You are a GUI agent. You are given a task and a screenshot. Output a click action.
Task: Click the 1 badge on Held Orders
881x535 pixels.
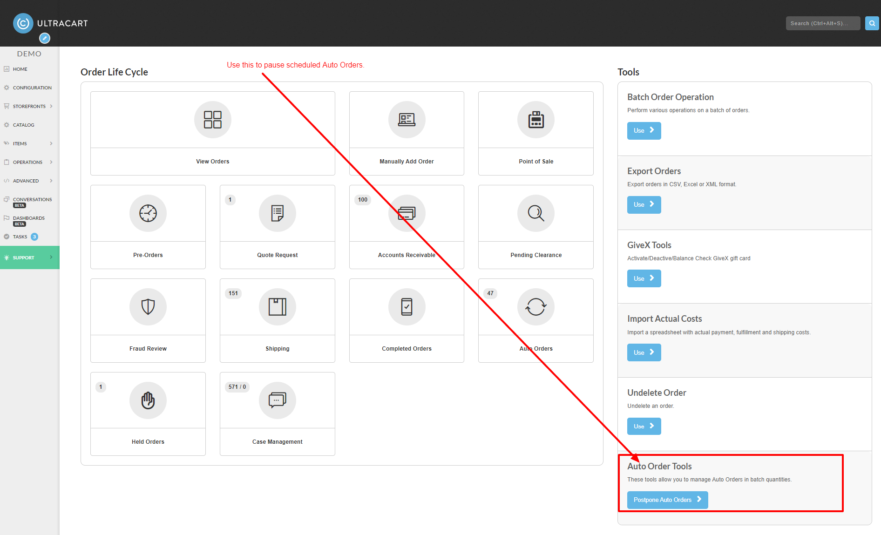pyautogui.click(x=101, y=387)
